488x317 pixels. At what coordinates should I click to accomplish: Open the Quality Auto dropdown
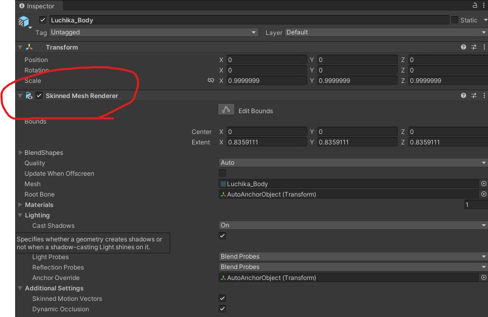coord(353,162)
